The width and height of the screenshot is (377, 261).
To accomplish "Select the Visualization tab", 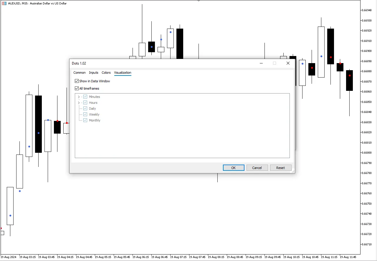I will tap(123, 73).
